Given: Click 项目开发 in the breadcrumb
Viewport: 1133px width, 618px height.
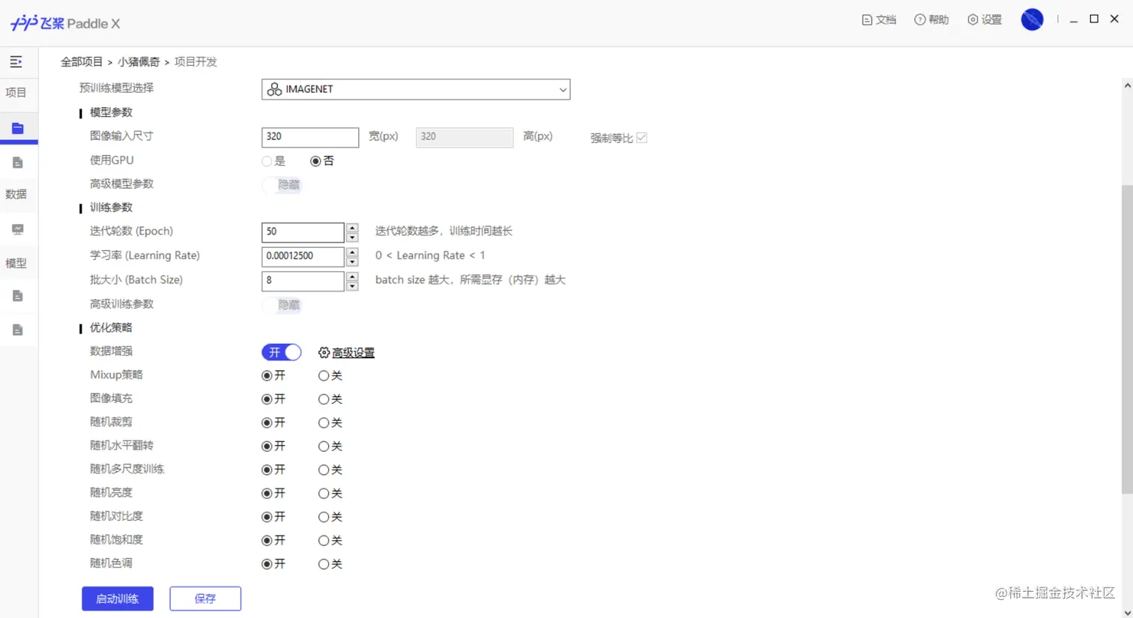Looking at the screenshot, I should 196,62.
